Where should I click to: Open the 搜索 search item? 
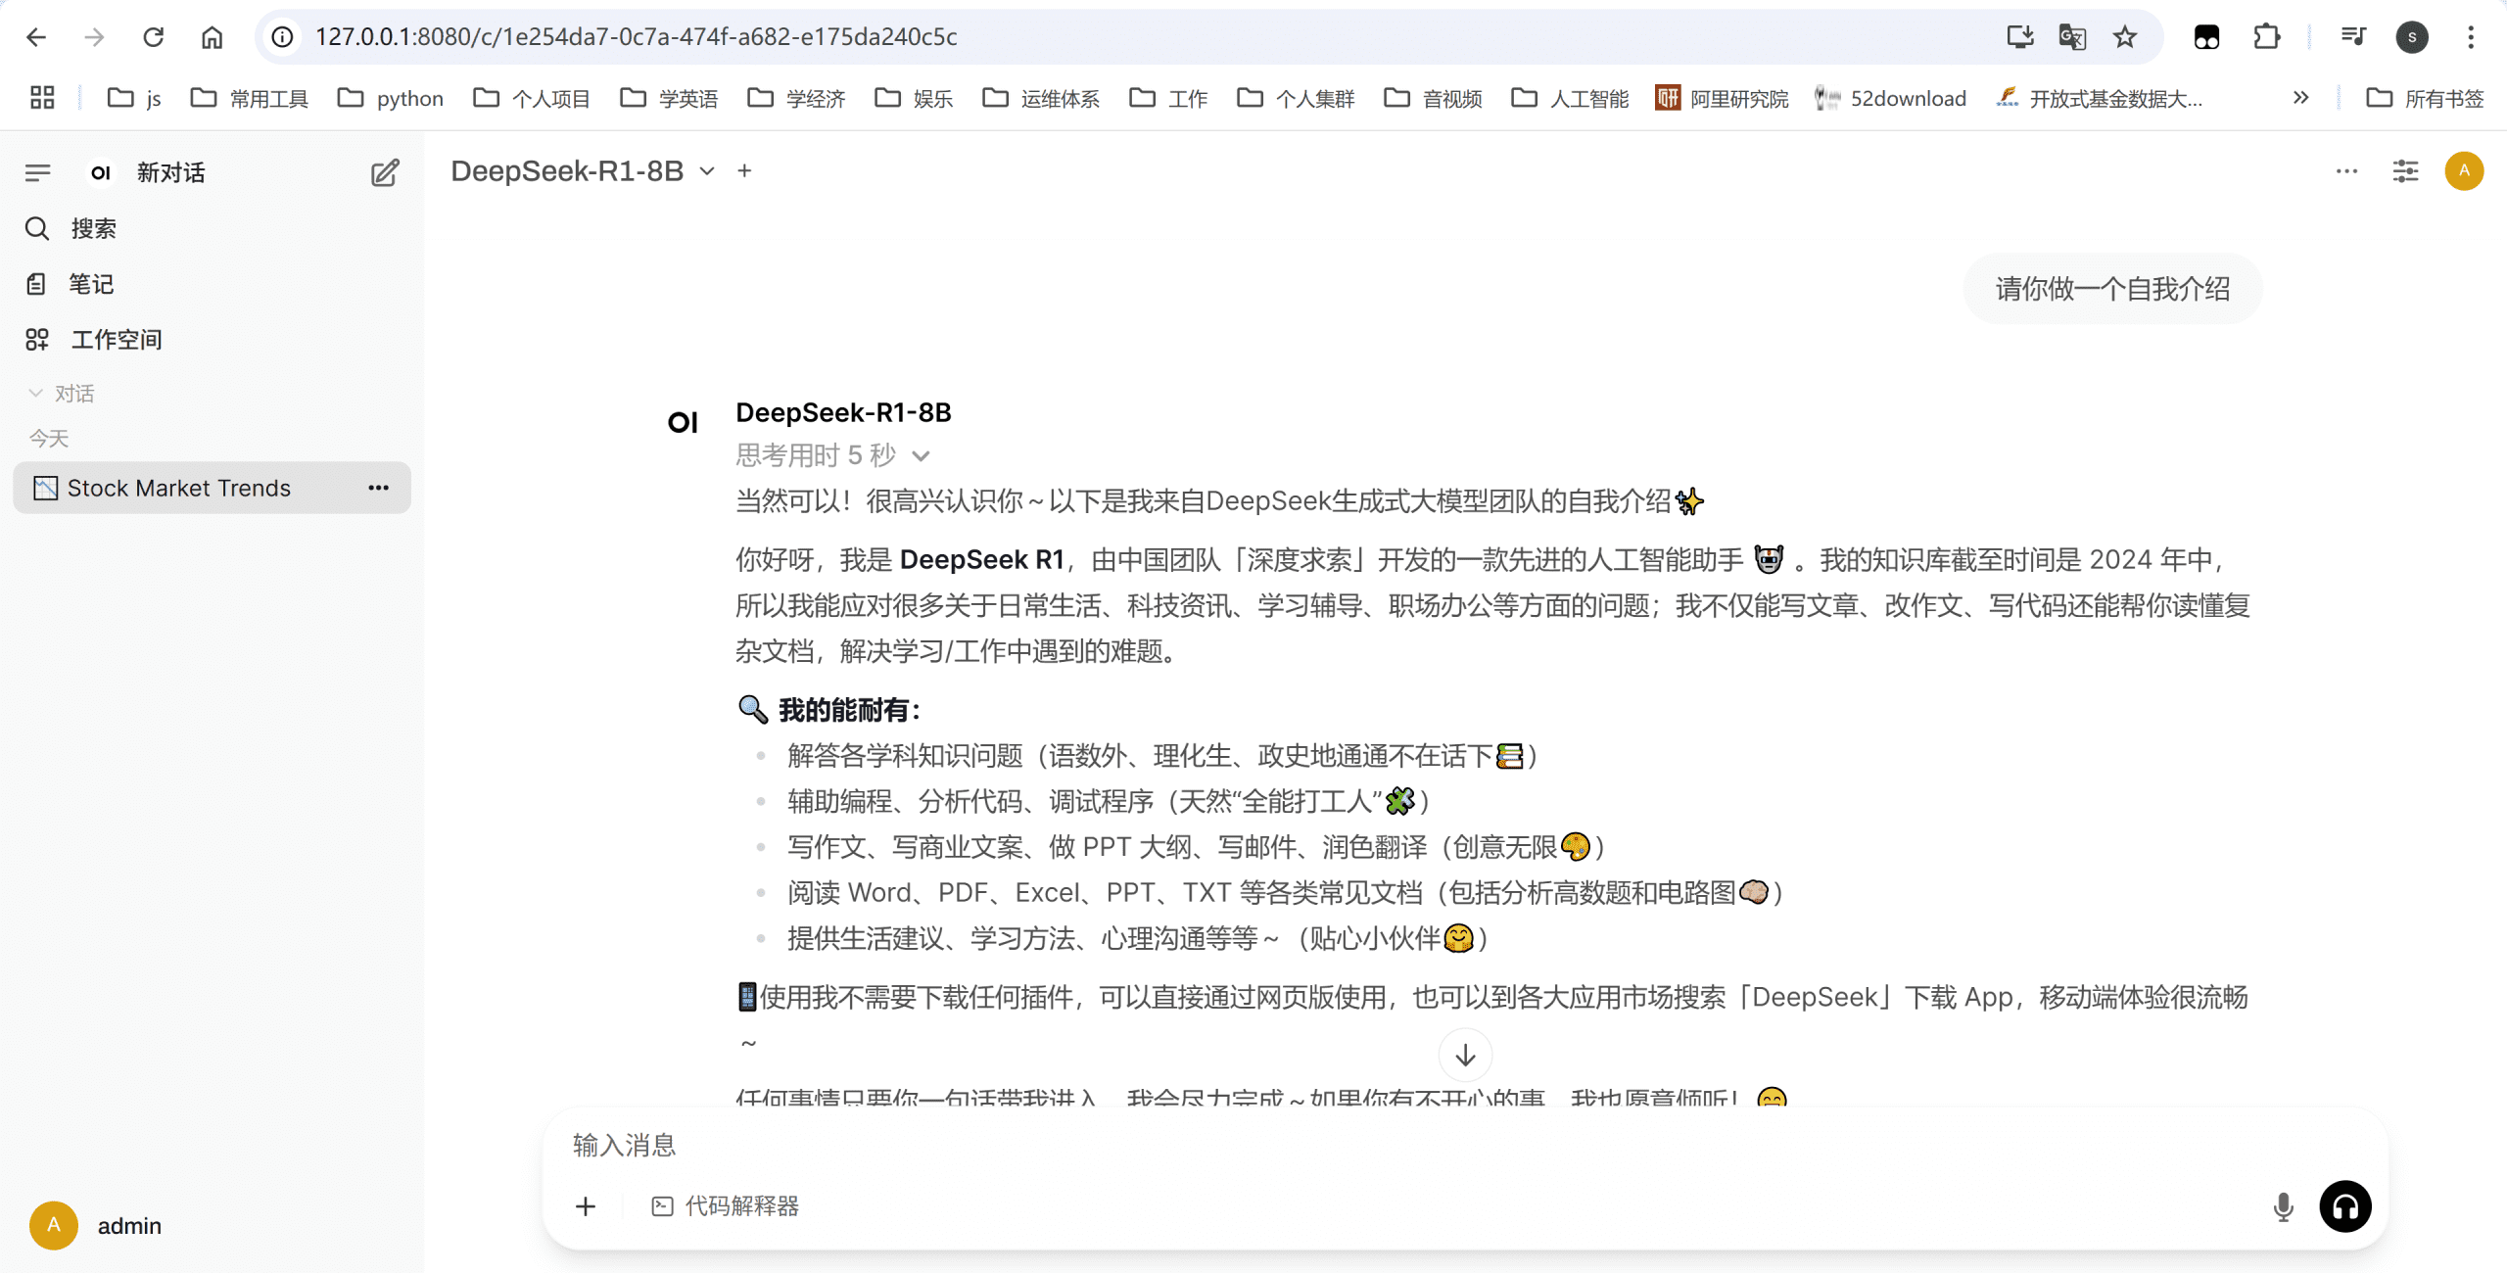(x=213, y=228)
